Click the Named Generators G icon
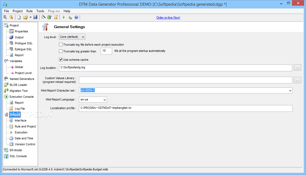Screen dimensions: 306x175 point(6,79)
